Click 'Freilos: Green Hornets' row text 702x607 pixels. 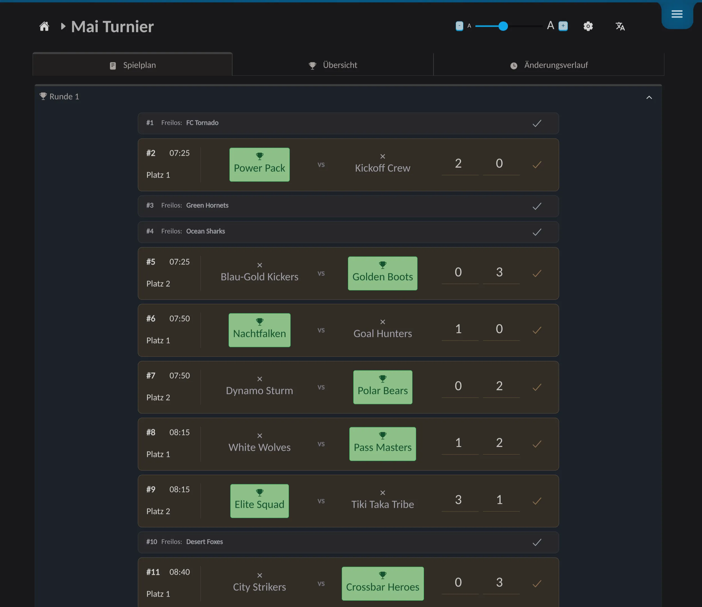195,205
